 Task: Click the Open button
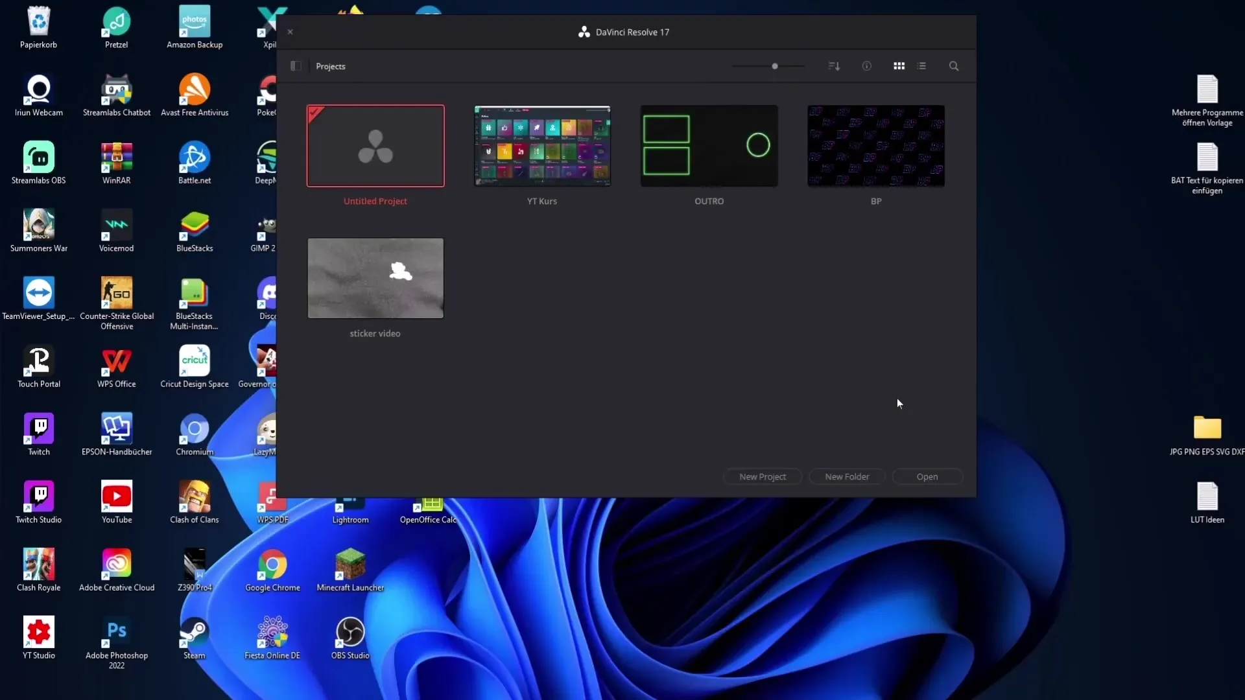point(927,476)
